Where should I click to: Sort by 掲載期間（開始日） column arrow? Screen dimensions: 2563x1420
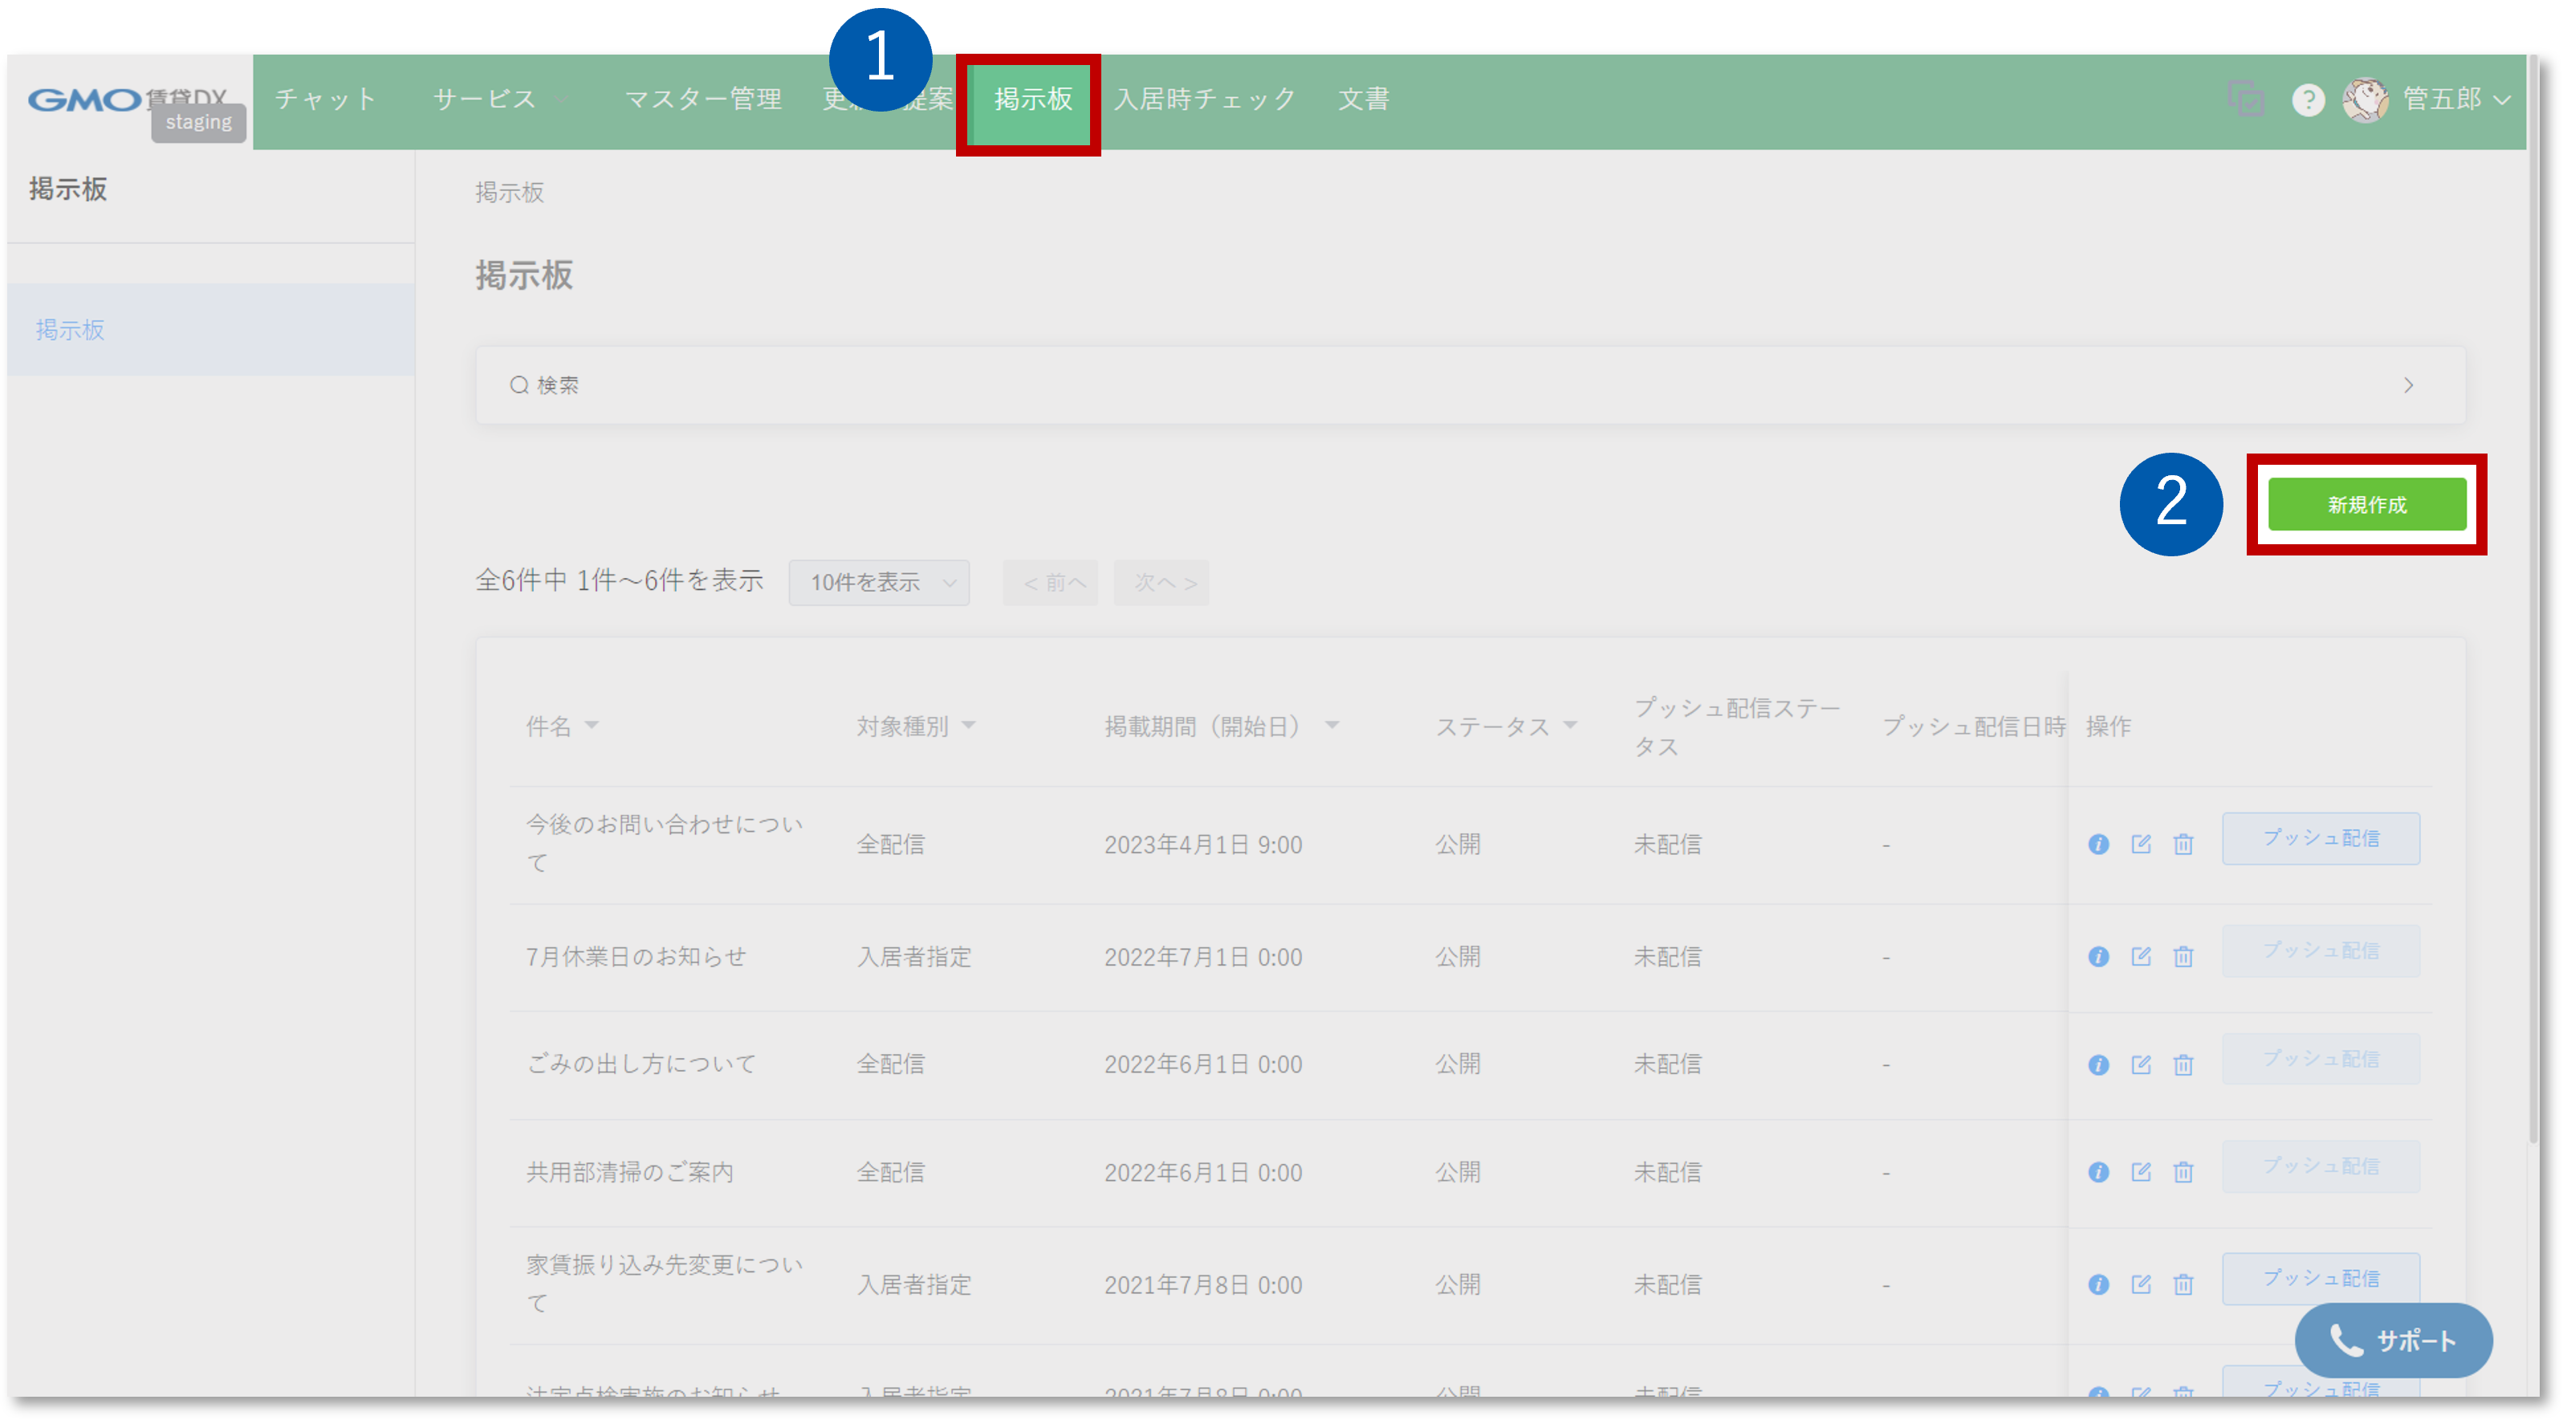pos(1331,726)
